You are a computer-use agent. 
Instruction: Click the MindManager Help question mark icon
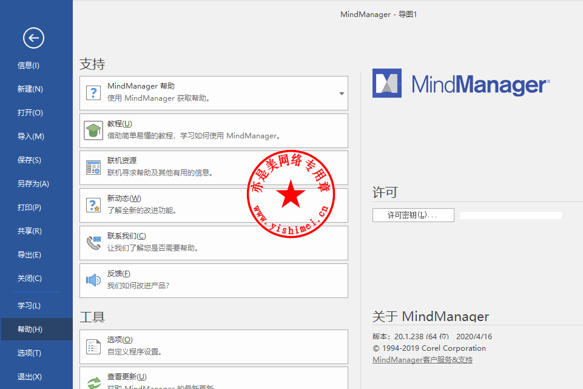(x=93, y=93)
